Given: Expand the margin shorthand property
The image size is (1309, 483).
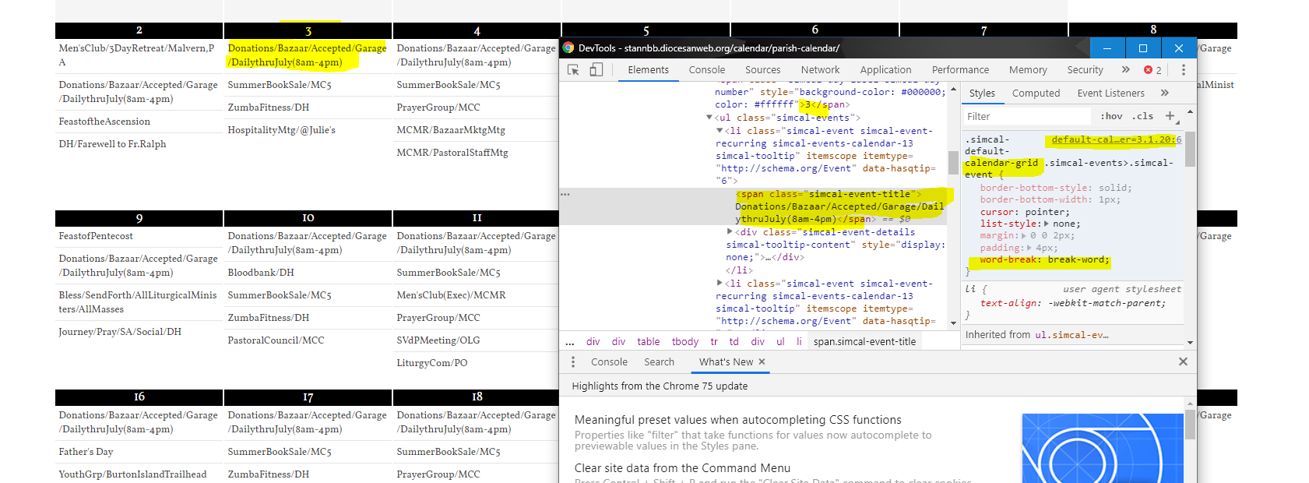Looking at the screenshot, I should coord(1023,235).
